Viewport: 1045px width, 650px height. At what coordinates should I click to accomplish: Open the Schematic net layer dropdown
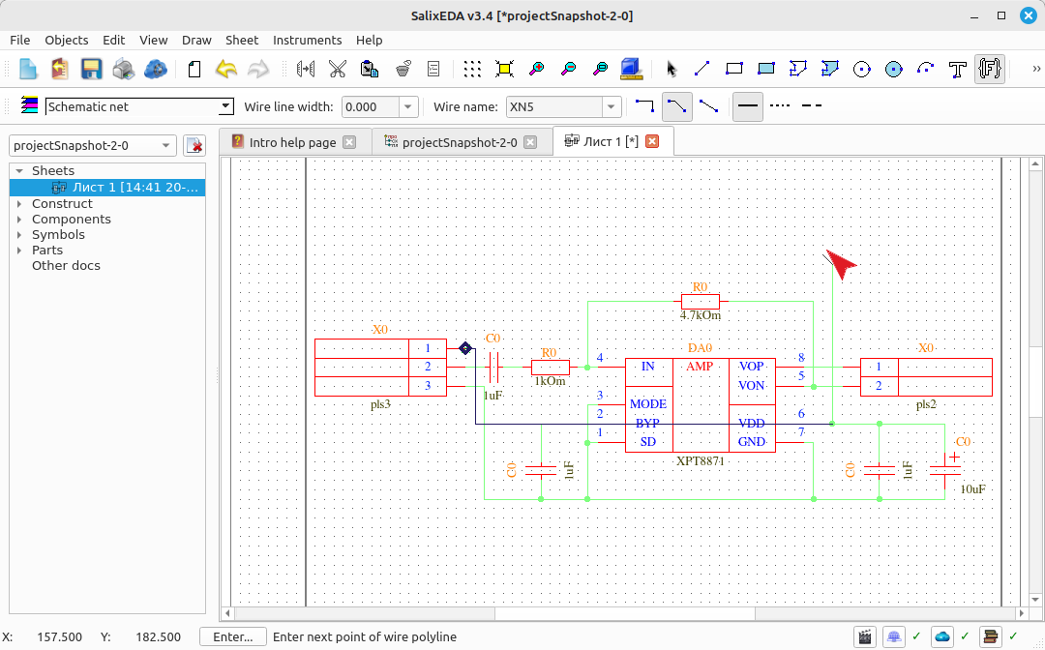click(139, 106)
